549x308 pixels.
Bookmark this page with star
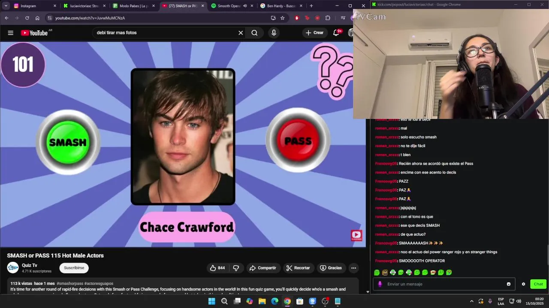point(282,18)
